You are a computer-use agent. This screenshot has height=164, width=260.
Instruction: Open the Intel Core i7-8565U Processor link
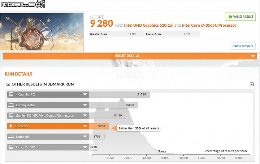tap(209, 25)
